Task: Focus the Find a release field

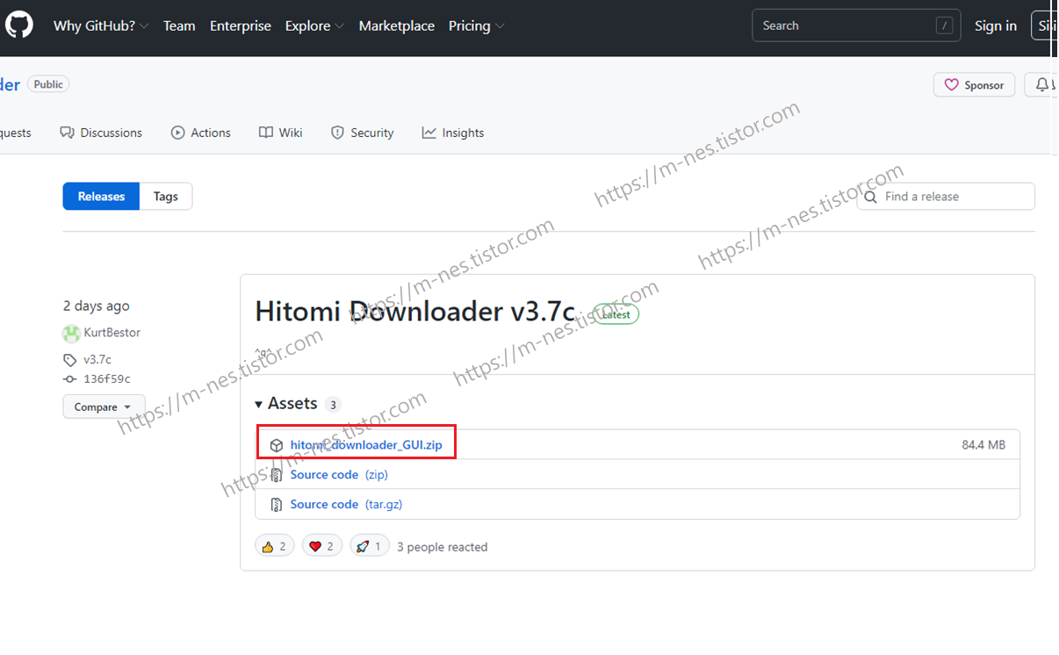Action: point(946,197)
